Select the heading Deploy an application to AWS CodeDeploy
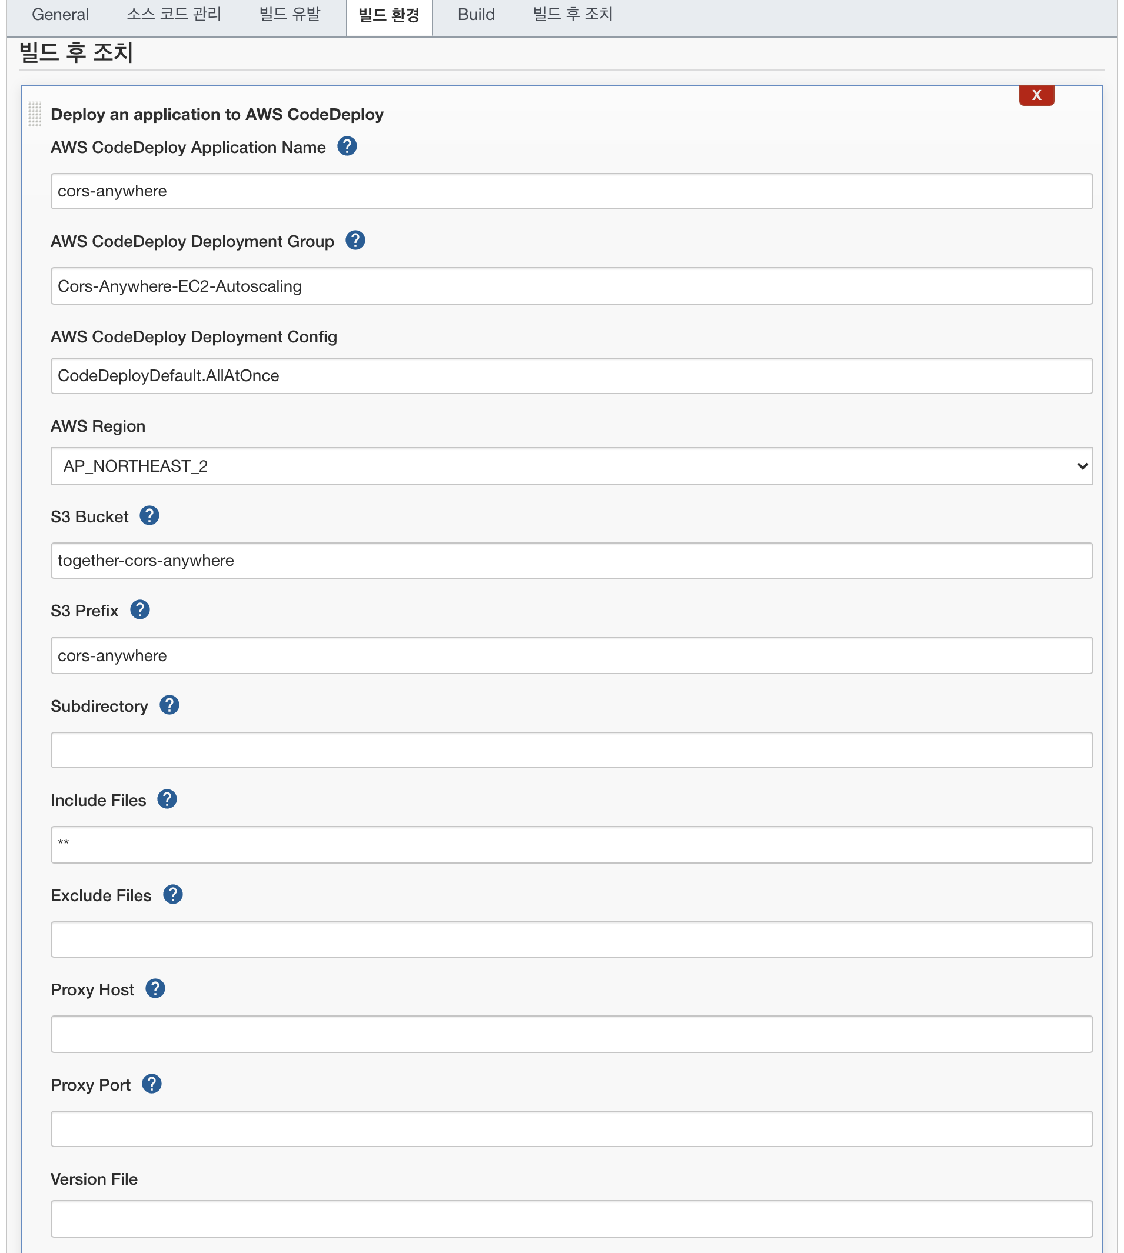Image resolution: width=1124 pixels, height=1253 pixels. [217, 115]
